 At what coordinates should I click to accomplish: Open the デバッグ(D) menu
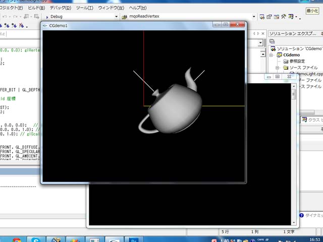point(61,8)
